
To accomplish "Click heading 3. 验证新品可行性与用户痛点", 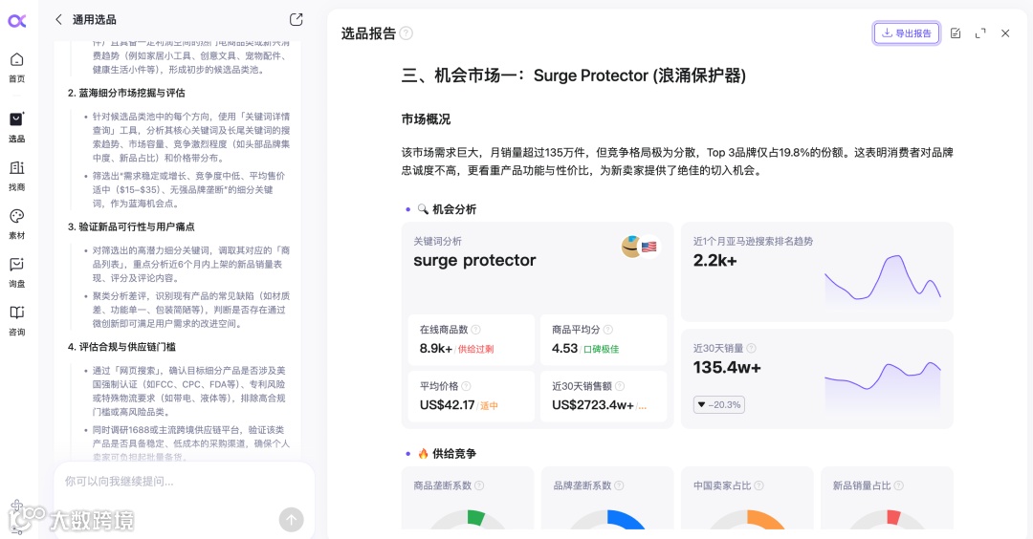I will pos(131,226).
